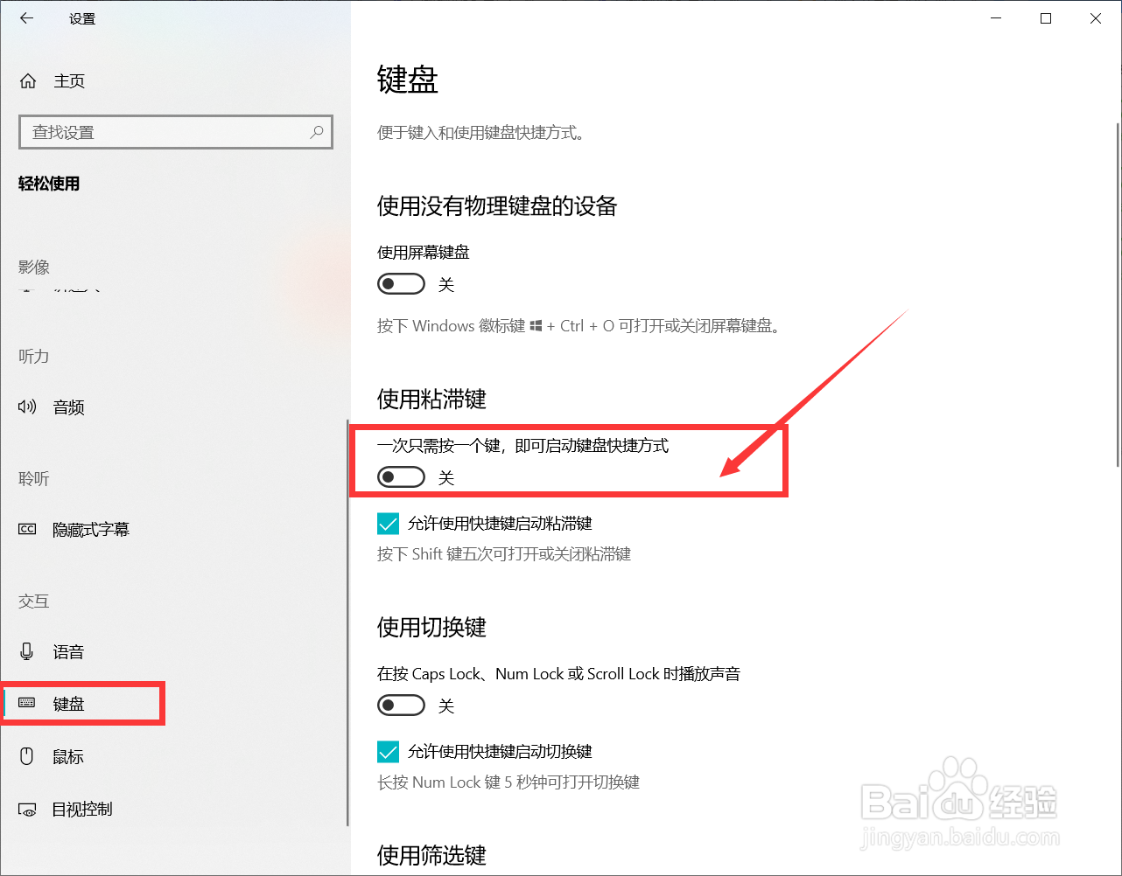1122x876 pixels.
Task: Click the 查找设置 search field
Action: click(x=176, y=132)
